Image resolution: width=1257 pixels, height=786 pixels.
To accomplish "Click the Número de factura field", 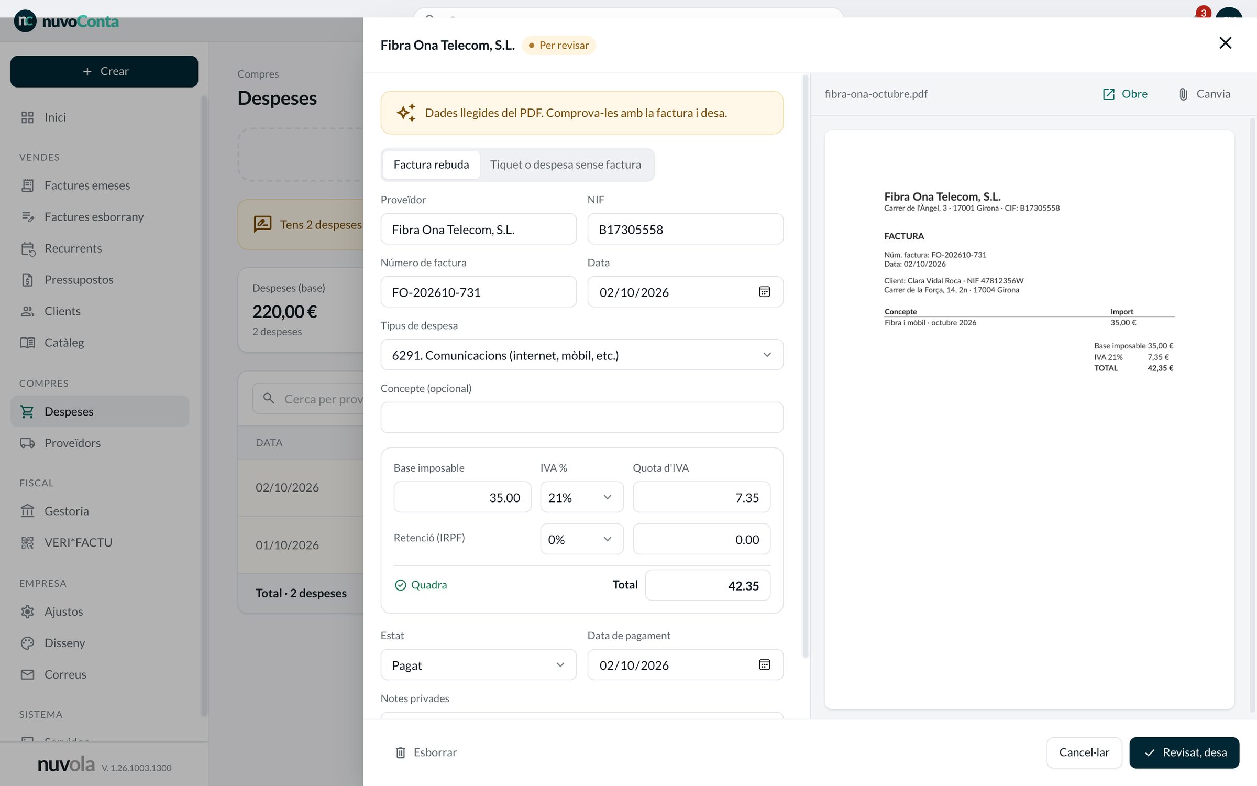I will point(478,292).
